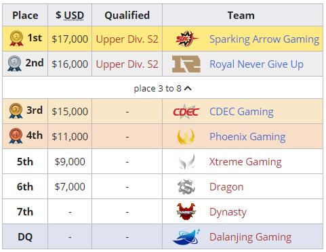Click the gold first place medal icon

point(16,39)
